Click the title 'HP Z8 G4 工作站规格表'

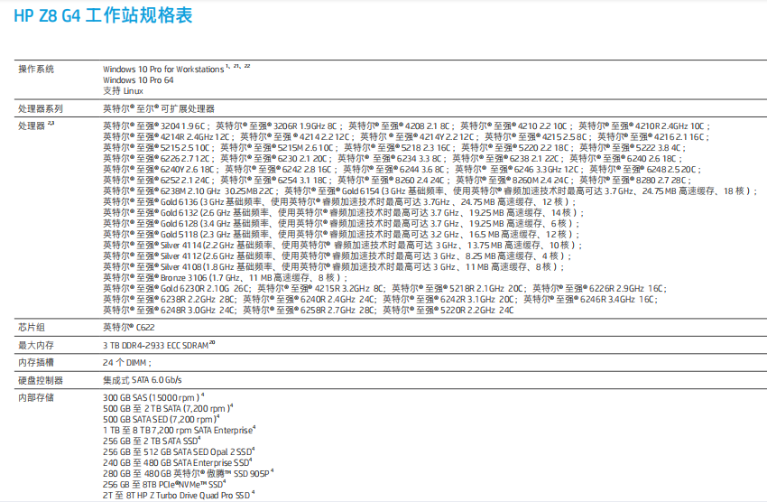103,15
